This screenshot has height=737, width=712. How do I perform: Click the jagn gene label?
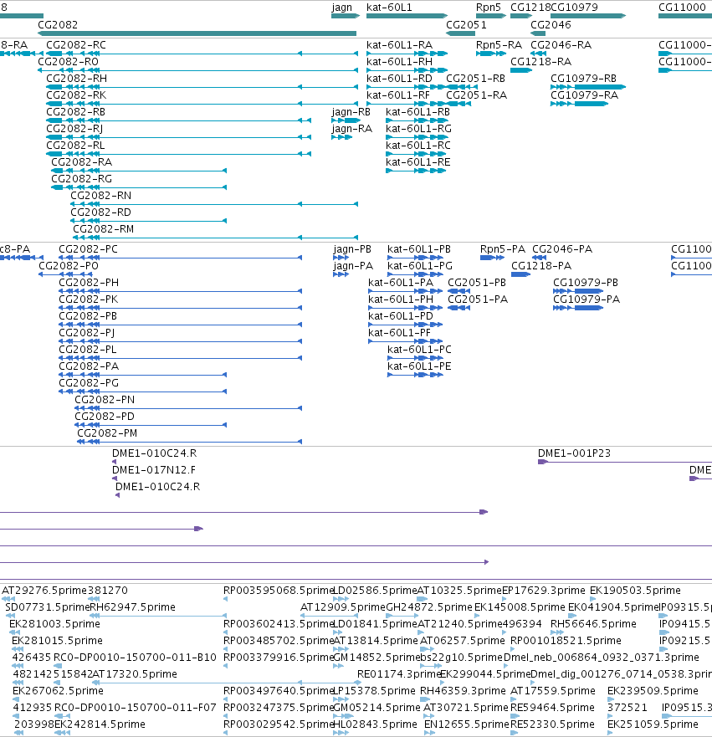tap(341, 7)
